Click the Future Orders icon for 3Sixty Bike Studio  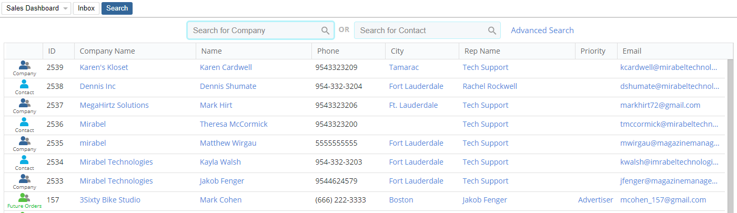[24, 198]
